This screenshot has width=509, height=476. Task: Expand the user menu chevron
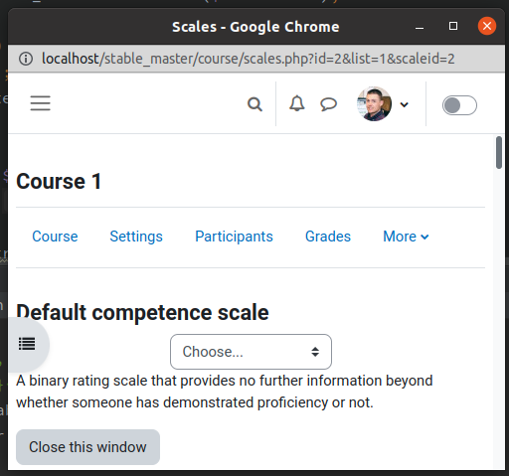(404, 104)
